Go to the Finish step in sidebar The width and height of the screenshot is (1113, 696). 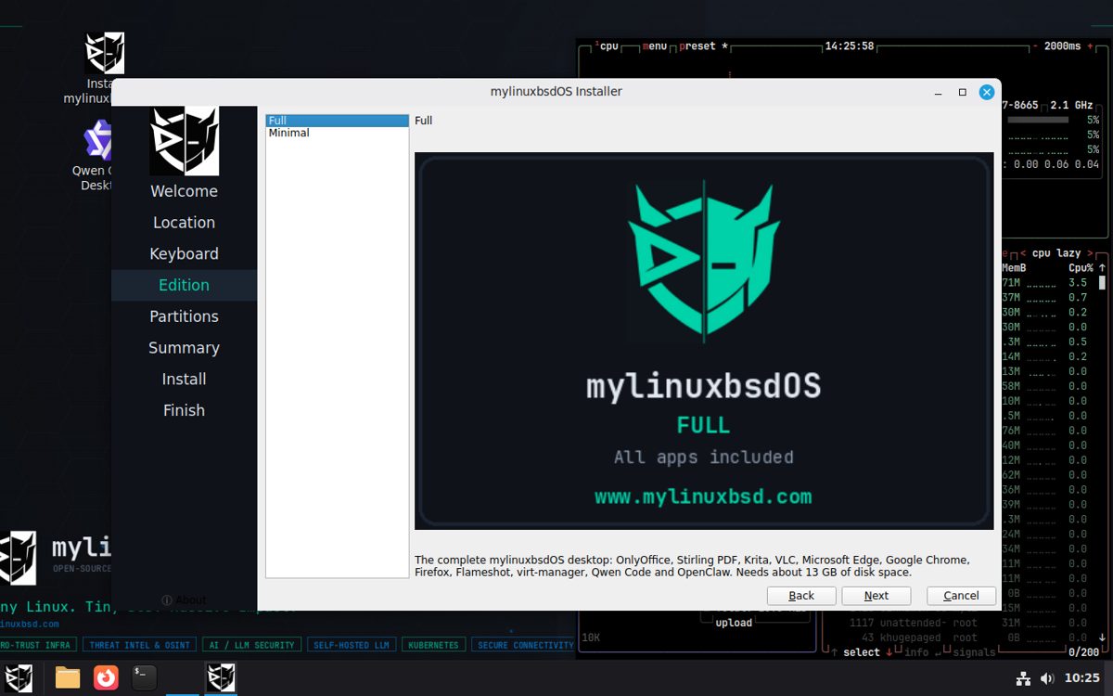pos(184,410)
